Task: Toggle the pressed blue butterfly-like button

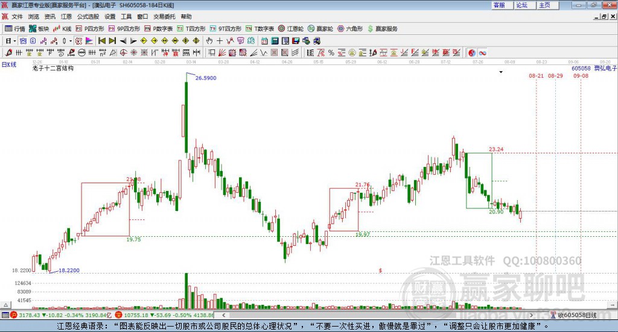Action: tap(23, 41)
